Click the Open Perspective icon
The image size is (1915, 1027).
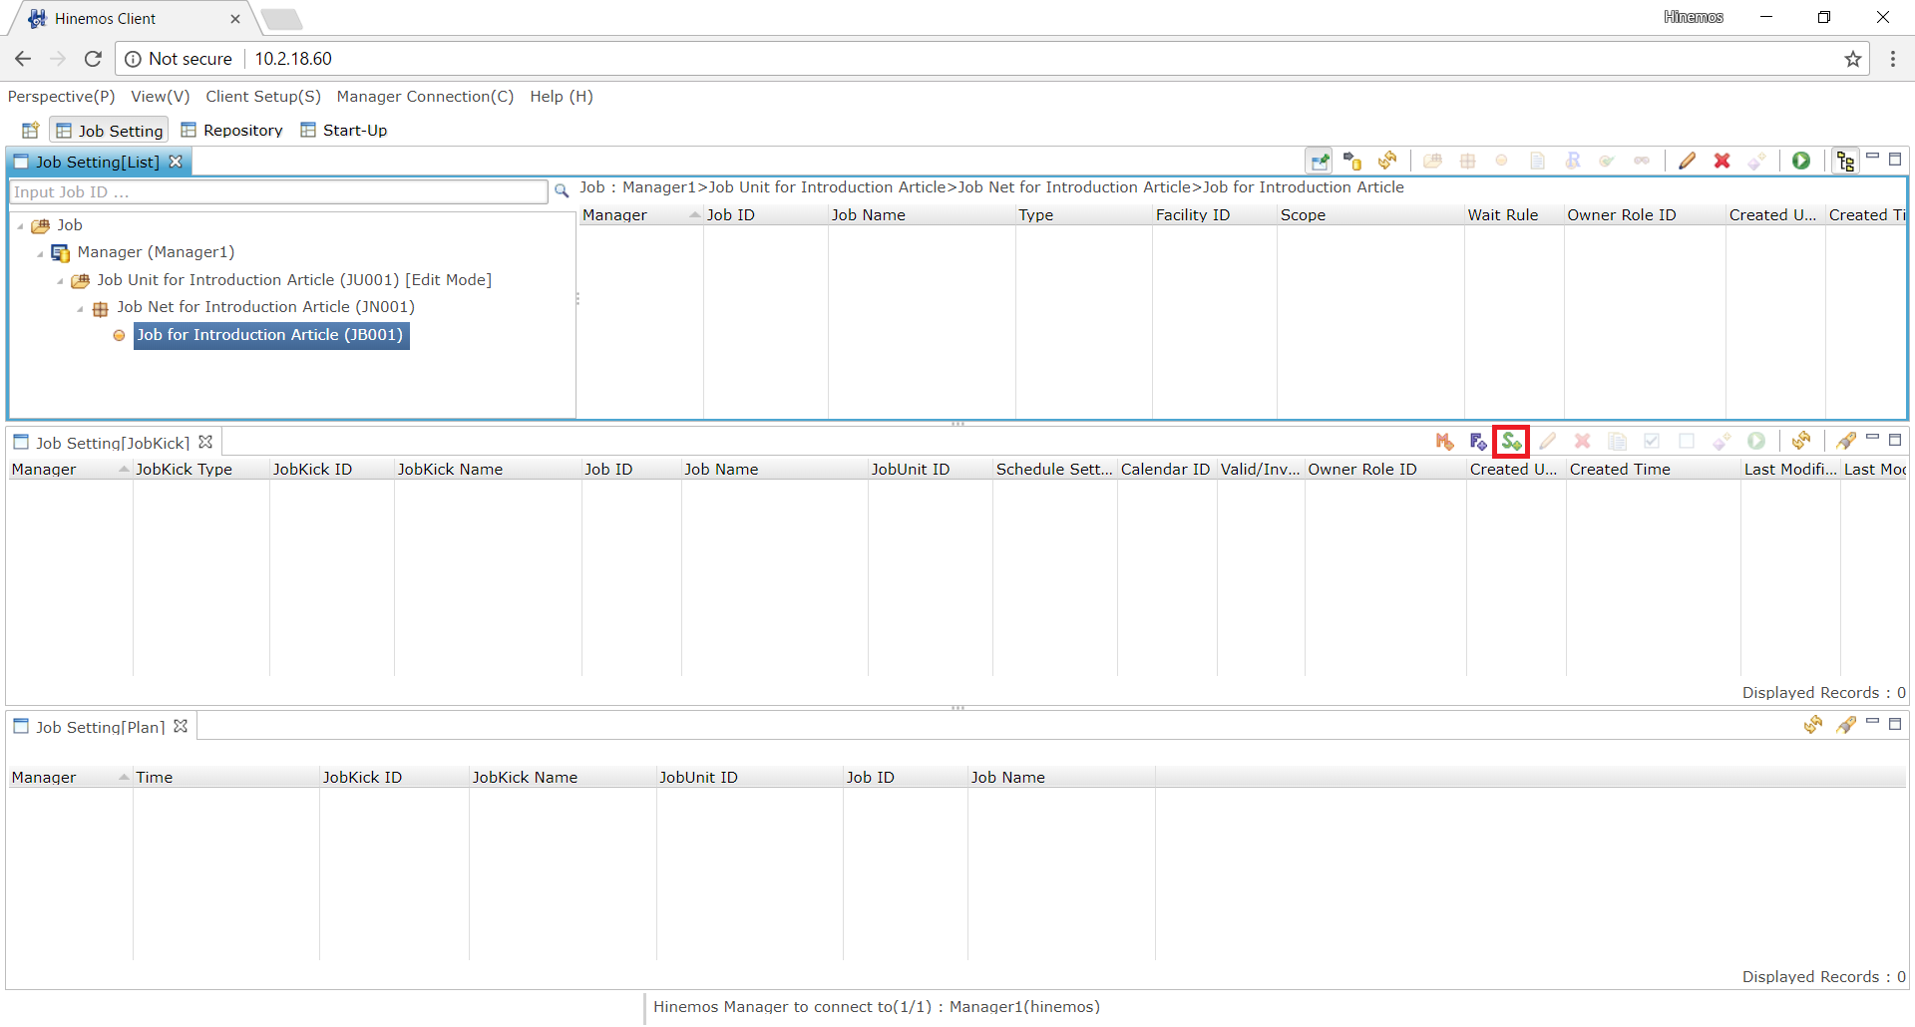tap(30, 131)
